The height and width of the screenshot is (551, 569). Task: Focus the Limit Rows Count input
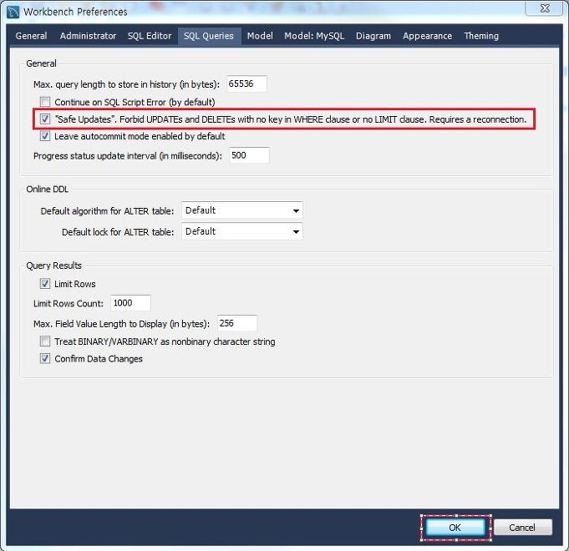(130, 303)
